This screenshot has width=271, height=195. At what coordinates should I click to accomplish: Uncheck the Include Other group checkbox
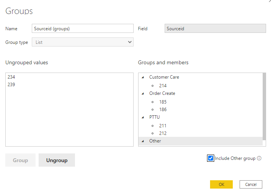tap(210, 158)
